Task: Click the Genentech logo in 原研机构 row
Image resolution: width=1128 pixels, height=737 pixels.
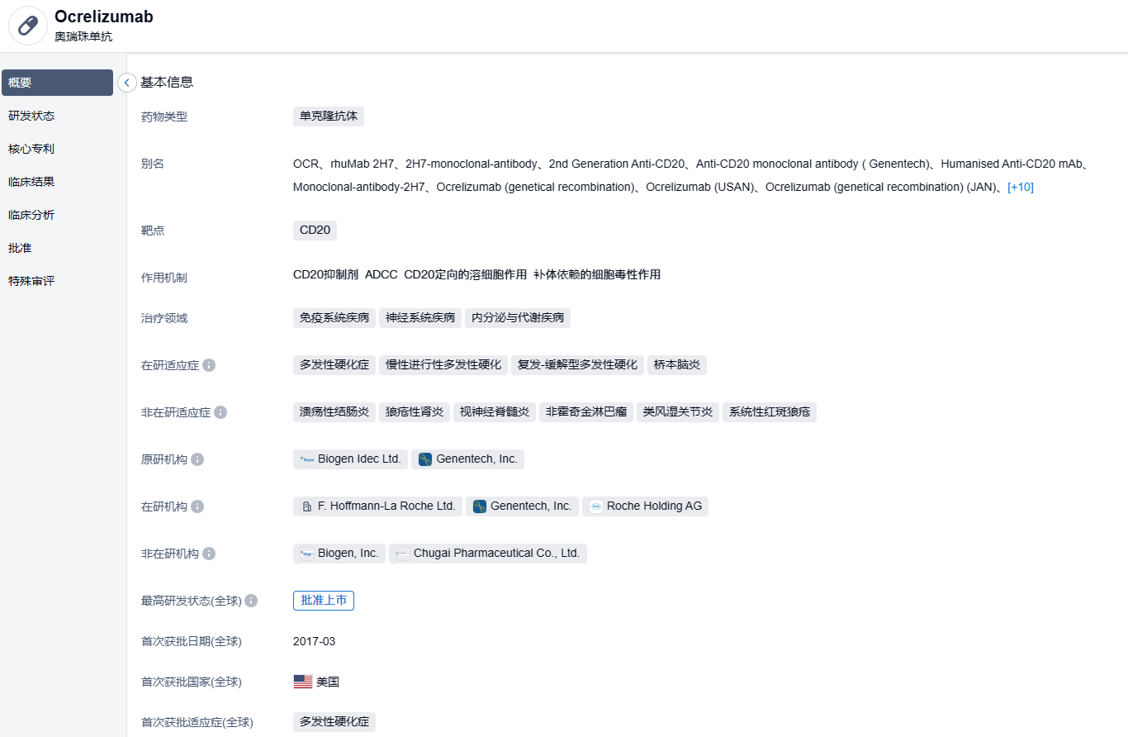Action: tap(425, 459)
